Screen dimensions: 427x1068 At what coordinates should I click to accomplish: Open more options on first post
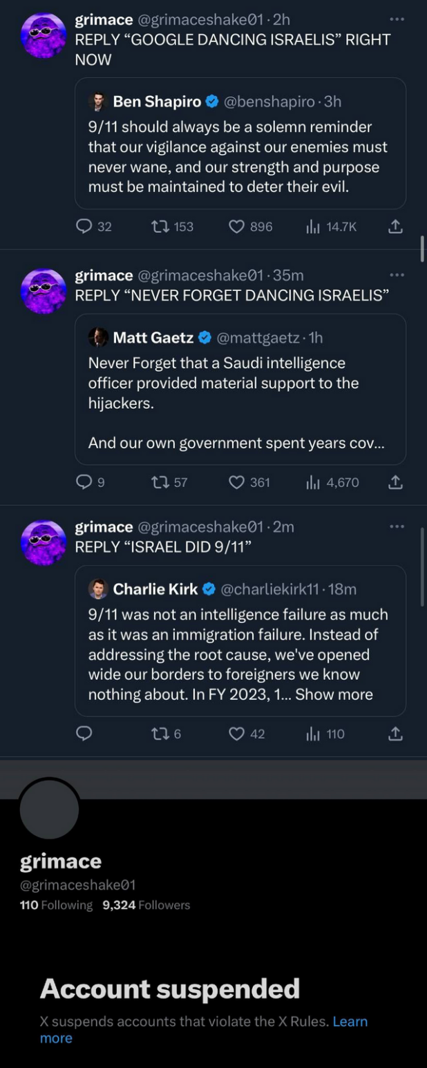pyautogui.click(x=397, y=19)
